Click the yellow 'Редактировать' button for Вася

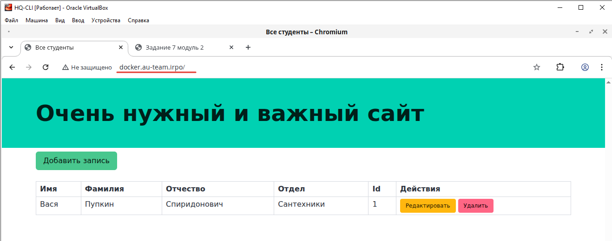428,206
